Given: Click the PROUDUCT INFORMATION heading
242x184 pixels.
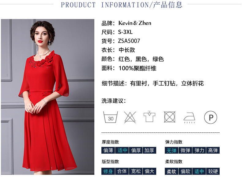Looking at the screenshot, I should click(x=122, y=5).
